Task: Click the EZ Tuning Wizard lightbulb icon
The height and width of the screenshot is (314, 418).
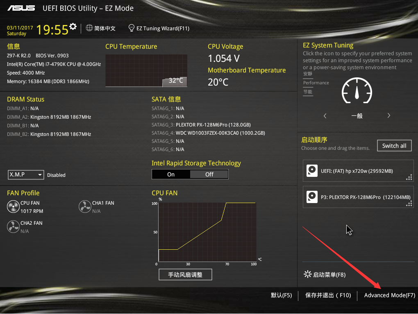Action: [131, 28]
